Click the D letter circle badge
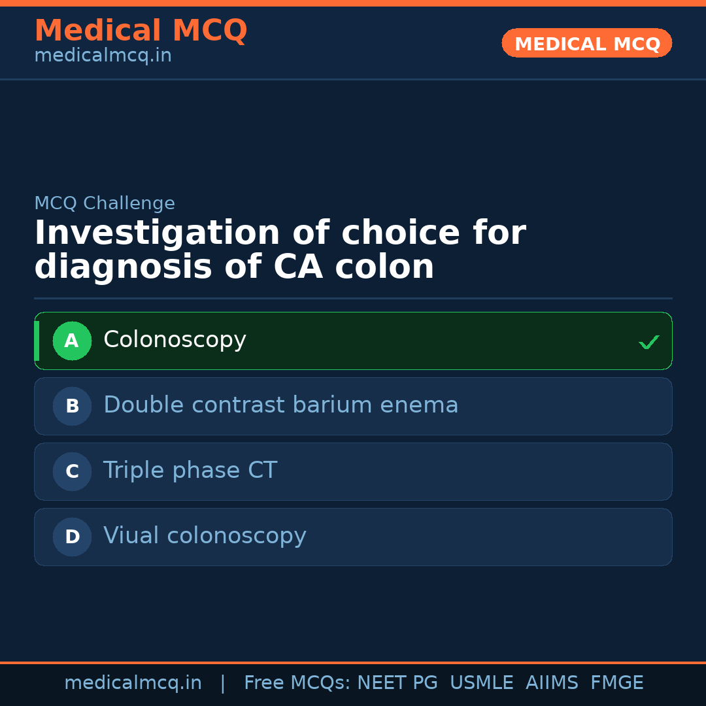 click(72, 537)
